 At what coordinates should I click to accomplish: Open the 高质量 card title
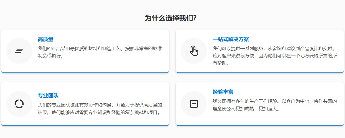(45, 39)
